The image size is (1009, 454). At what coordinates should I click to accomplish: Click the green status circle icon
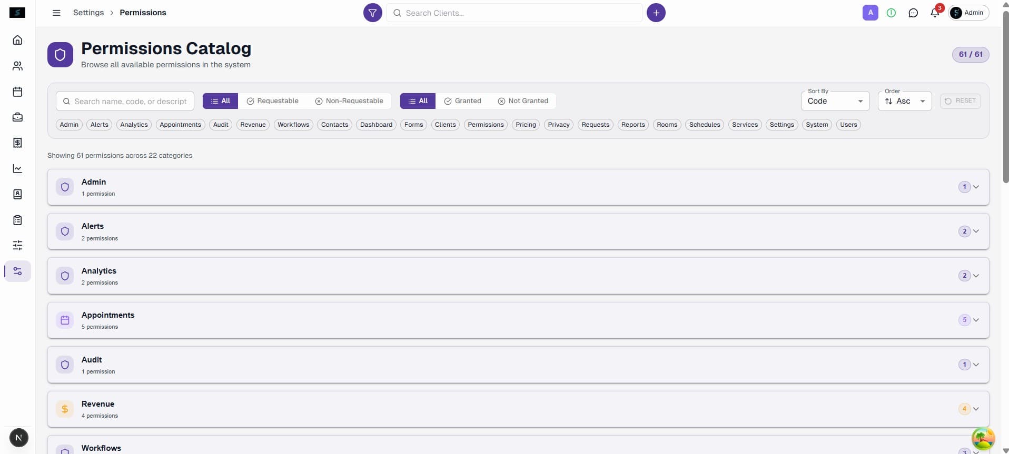[891, 13]
